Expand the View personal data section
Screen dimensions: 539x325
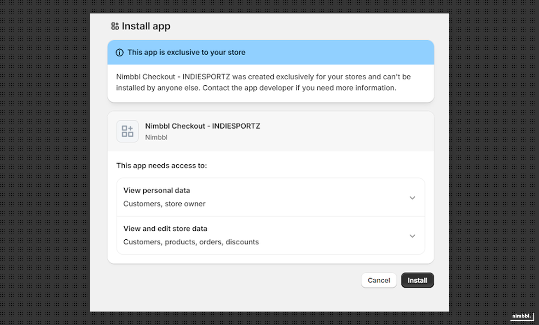click(x=412, y=198)
